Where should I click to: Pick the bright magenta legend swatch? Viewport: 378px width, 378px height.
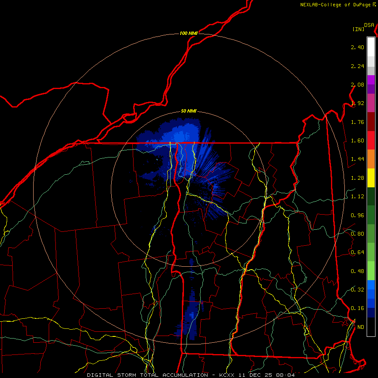click(x=371, y=80)
